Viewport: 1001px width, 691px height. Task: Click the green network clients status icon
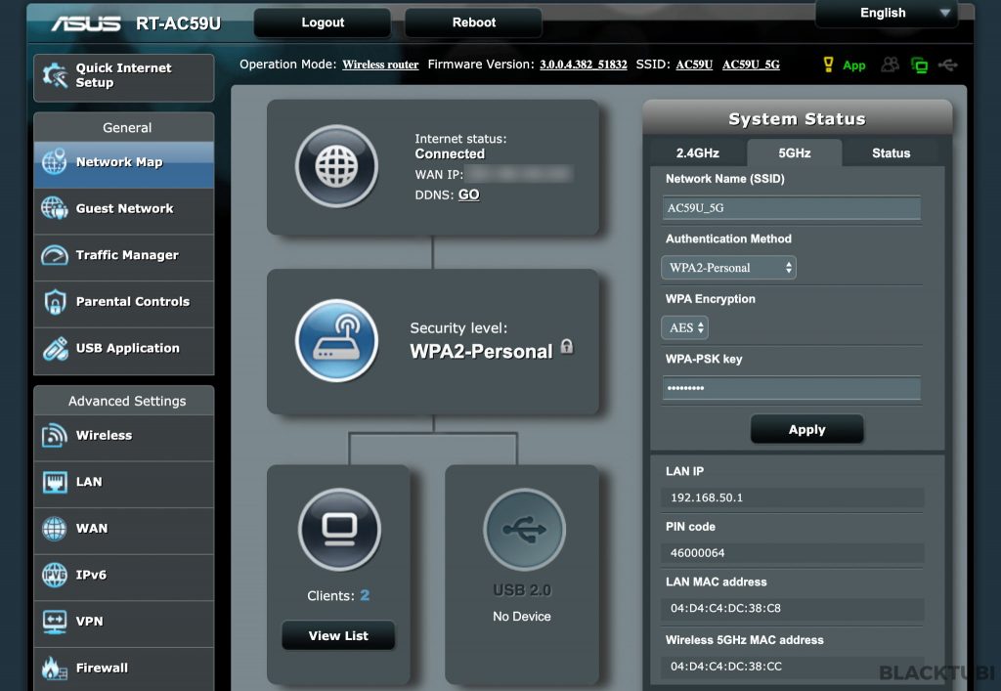919,65
